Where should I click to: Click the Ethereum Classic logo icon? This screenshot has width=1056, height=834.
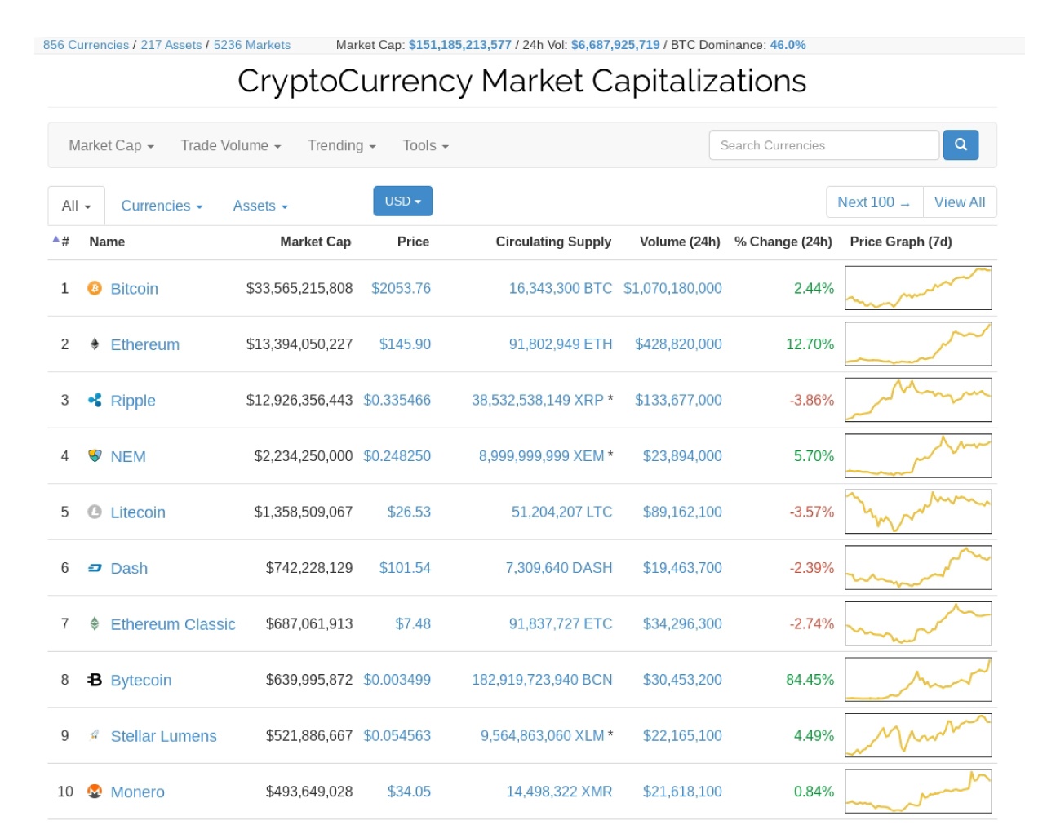(x=95, y=623)
